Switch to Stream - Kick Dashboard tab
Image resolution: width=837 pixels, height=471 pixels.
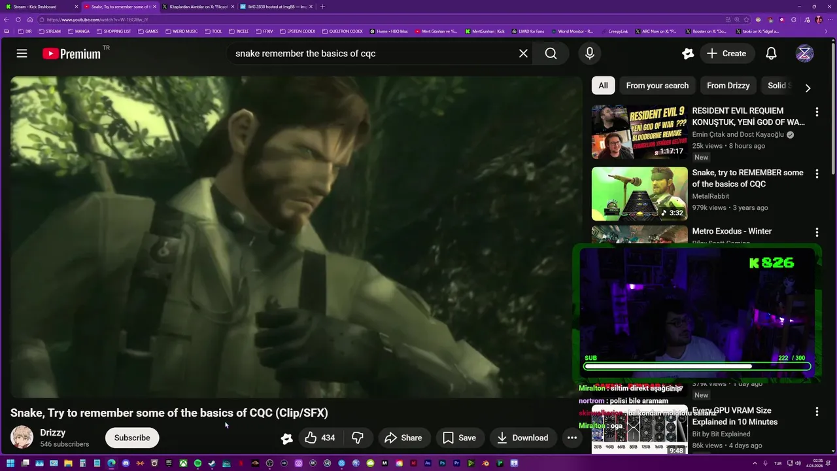coord(41,7)
